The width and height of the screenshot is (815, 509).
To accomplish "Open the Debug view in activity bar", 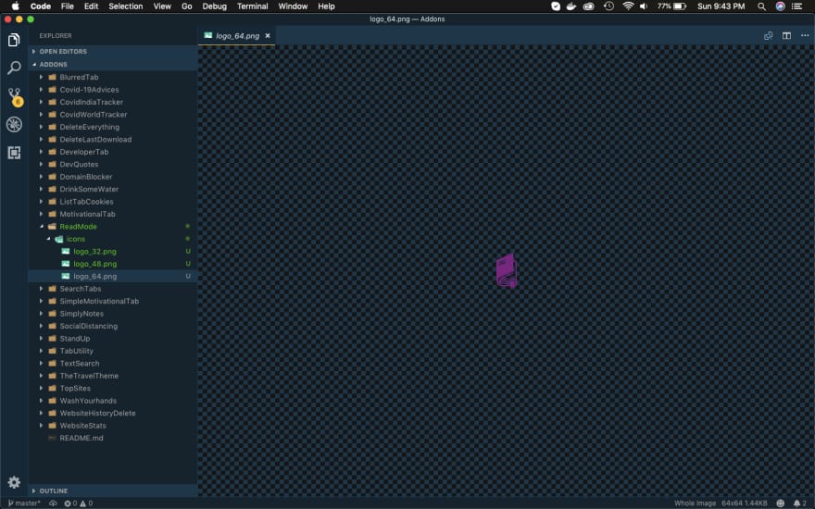I will pyautogui.click(x=14, y=125).
